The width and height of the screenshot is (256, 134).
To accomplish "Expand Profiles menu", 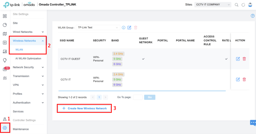I will [x=28, y=94].
